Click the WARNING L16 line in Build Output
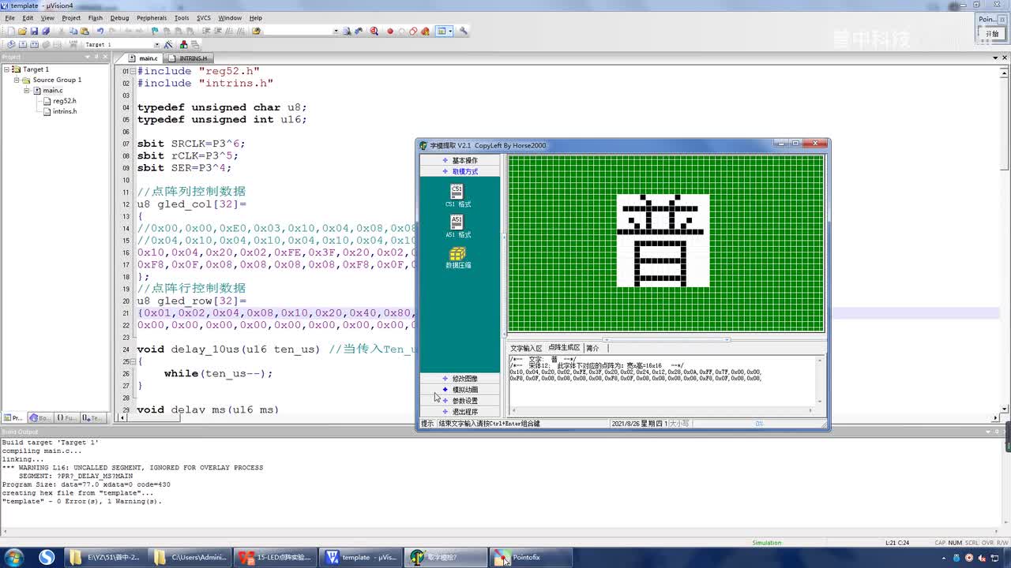 click(132, 468)
